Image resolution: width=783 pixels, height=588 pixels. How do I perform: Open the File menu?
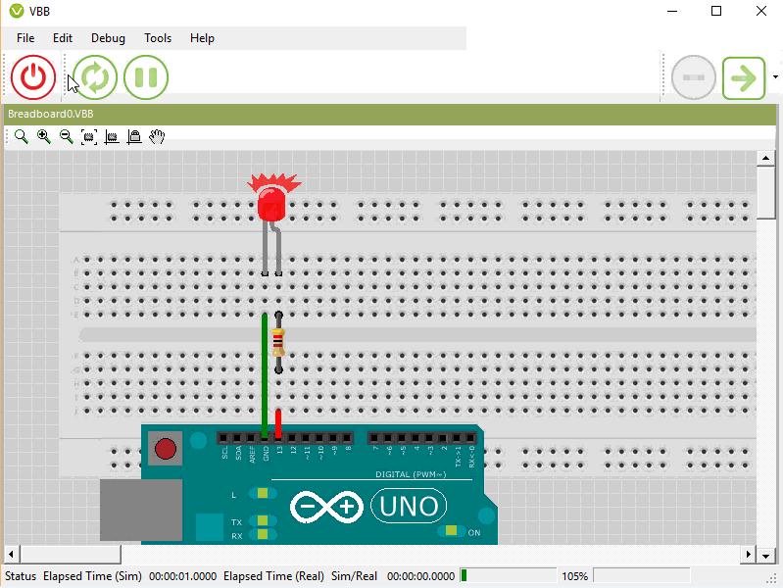tap(25, 38)
